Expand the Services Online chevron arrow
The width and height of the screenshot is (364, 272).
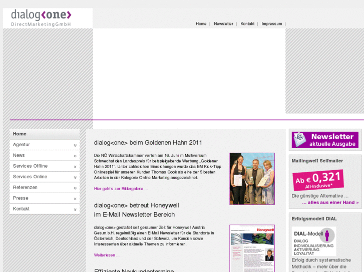(x=75, y=177)
